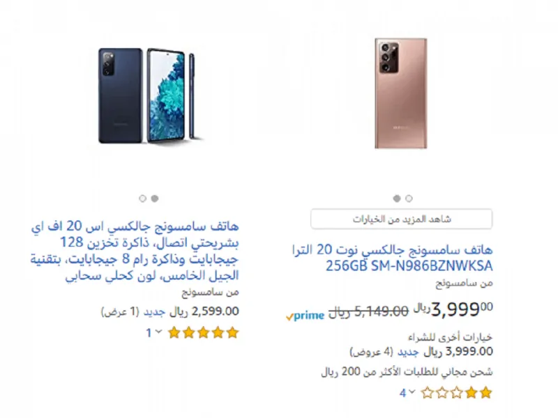The width and height of the screenshot is (558, 418).
Task: Click the five-star rating of S20 FE
Action: [x=203, y=333]
